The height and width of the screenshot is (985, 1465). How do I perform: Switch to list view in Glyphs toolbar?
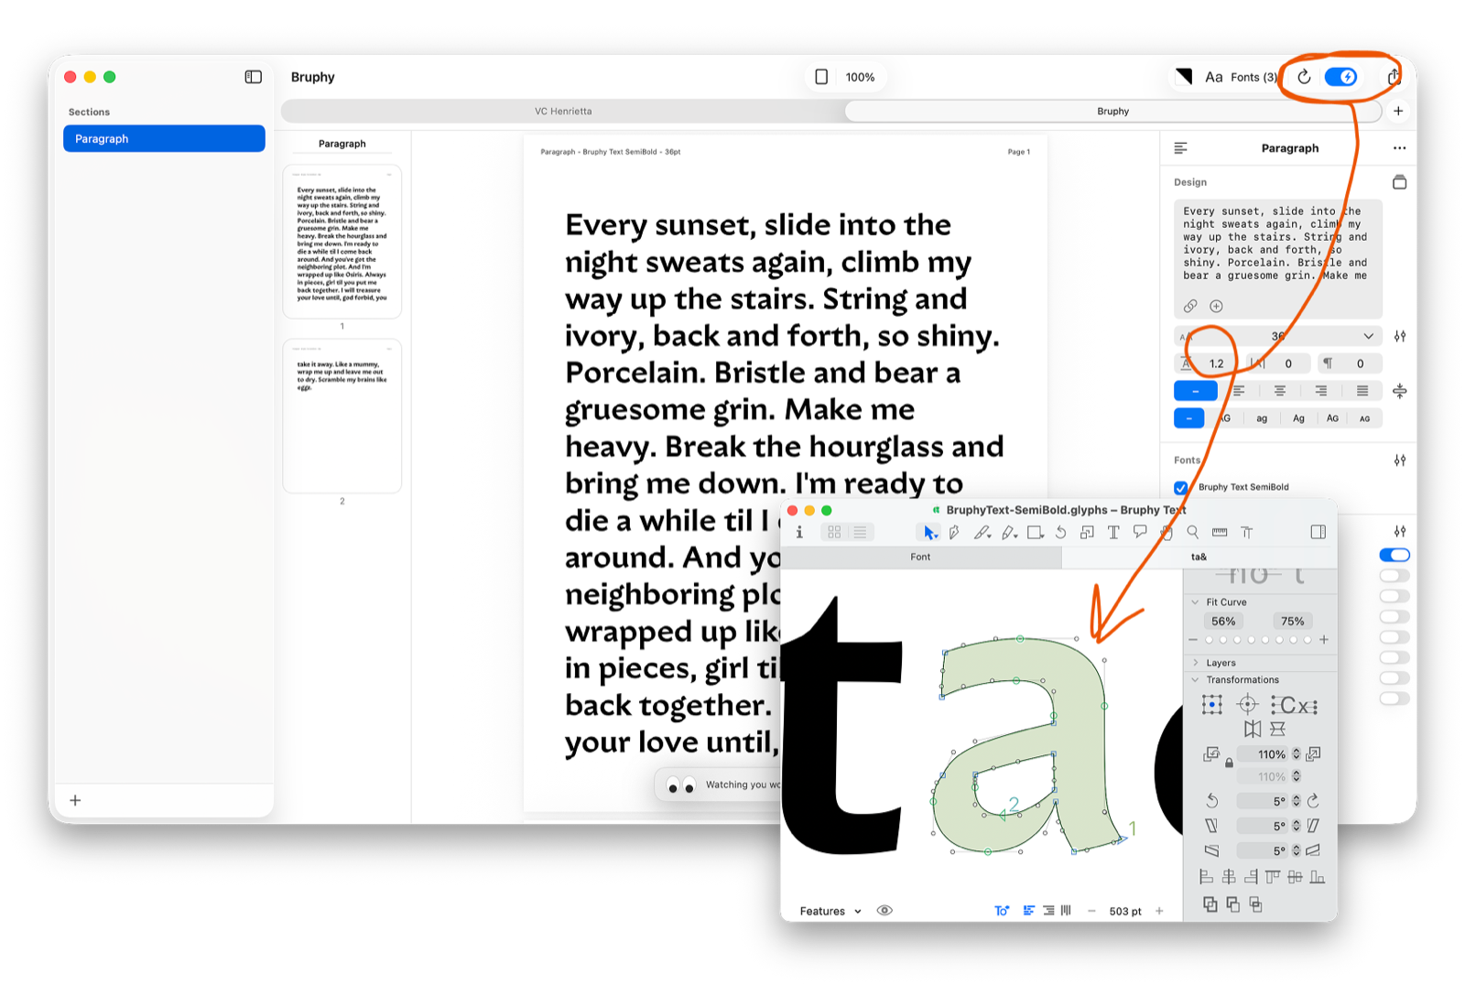pos(860,532)
